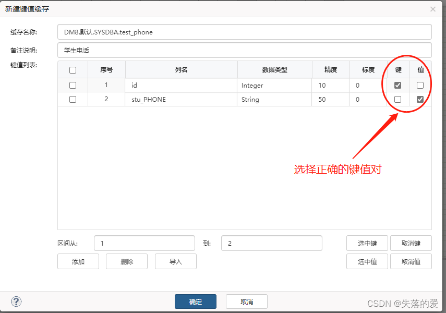Click the Integer data type cell
446x313 pixels.
[x=274, y=85]
